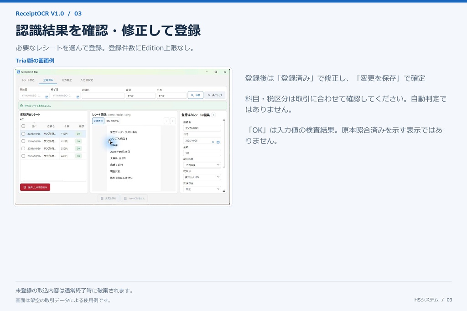Click the edit panel vertical scrollbar
Screen dimensions: 467x311
[224, 143]
